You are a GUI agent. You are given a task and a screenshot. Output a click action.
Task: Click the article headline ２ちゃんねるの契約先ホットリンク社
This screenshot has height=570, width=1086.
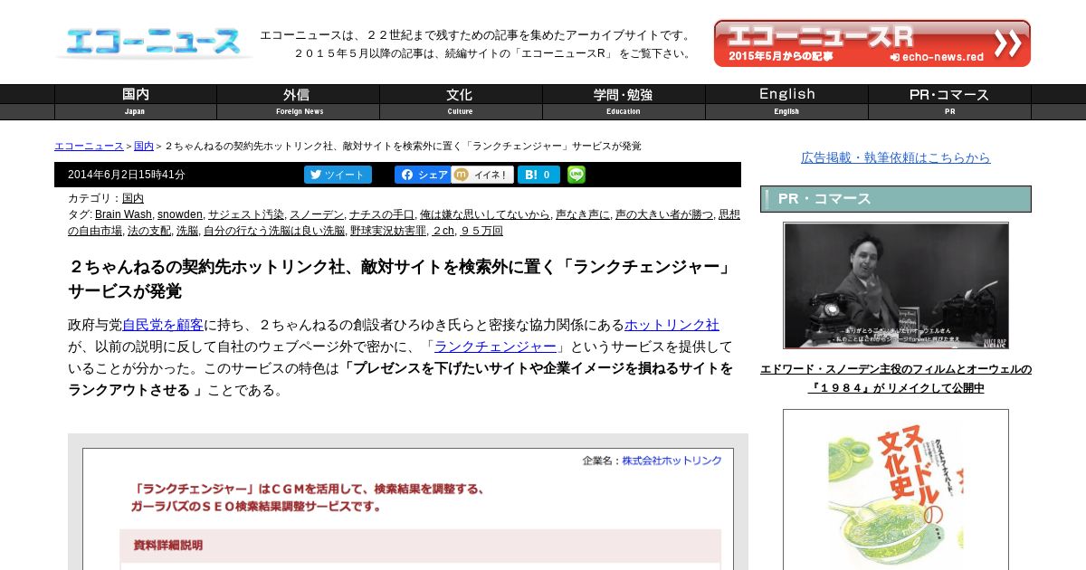[x=399, y=279]
